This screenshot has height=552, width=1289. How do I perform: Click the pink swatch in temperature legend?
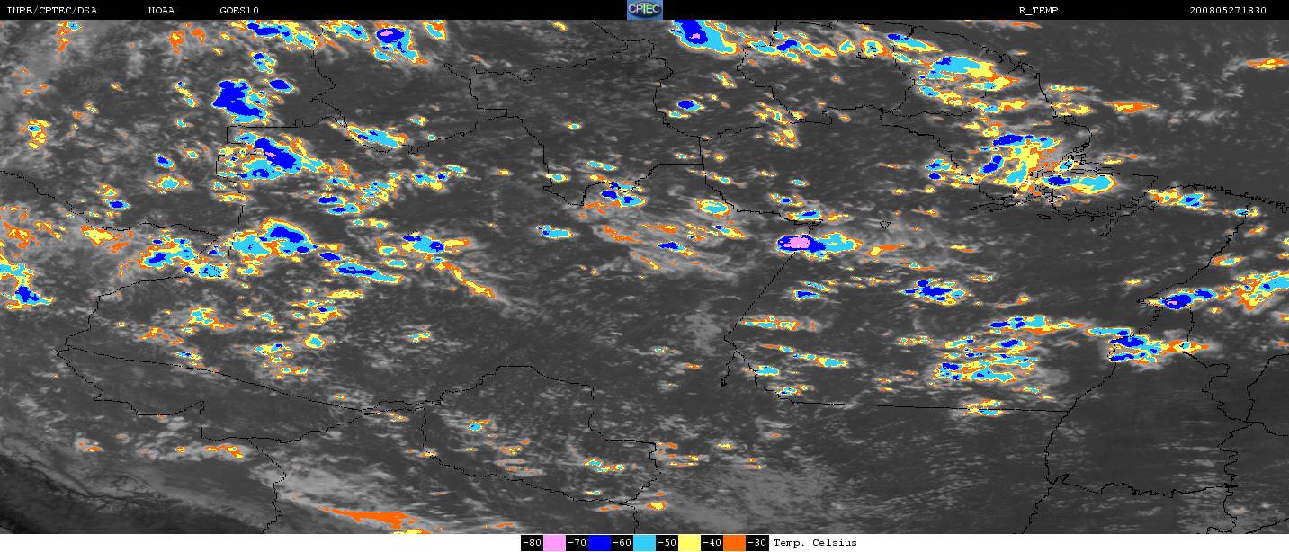coord(555,543)
